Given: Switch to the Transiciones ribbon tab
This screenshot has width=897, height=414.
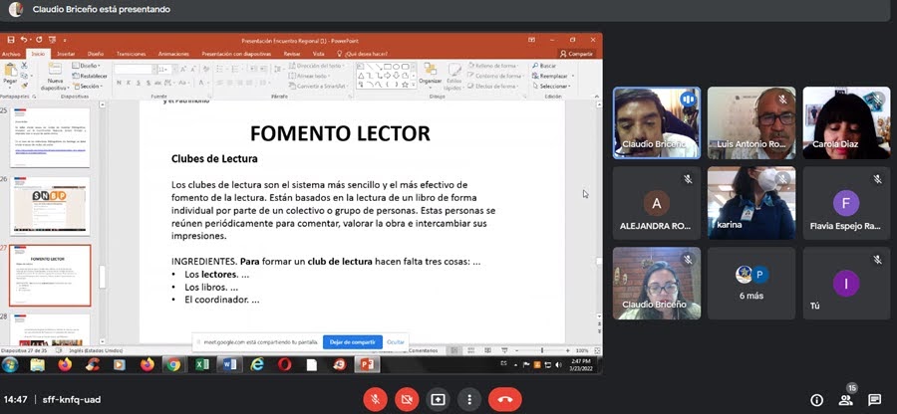Looking at the screenshot, I should pos(131,54).
